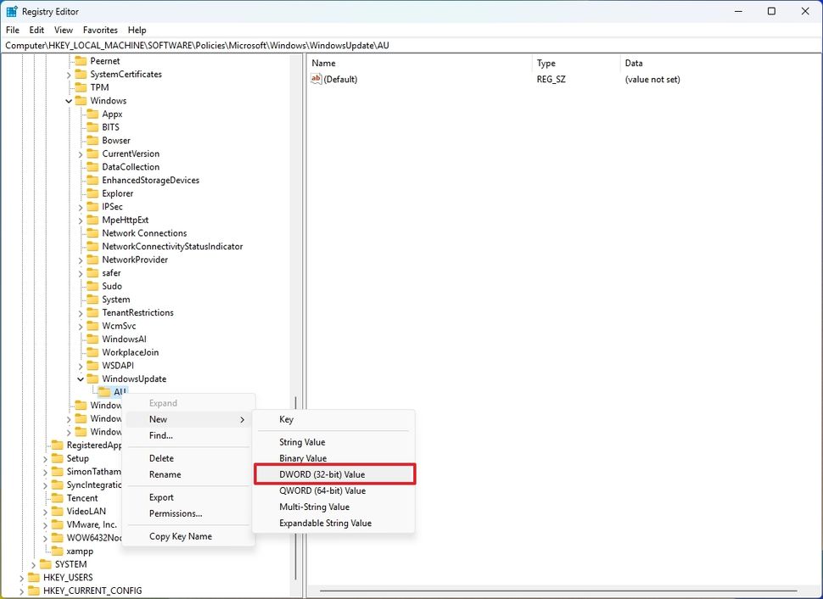Click the Registry Editor icon in title bar
Viewport: 823px width, 599px height.
coord(12,11)
